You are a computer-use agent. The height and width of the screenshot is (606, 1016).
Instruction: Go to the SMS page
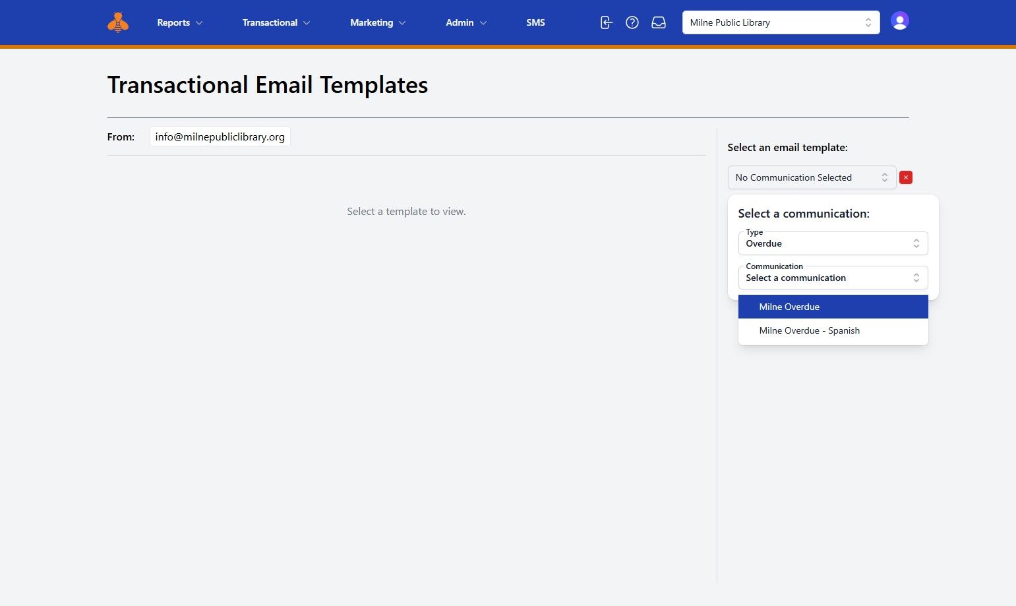tap(535, 22)
